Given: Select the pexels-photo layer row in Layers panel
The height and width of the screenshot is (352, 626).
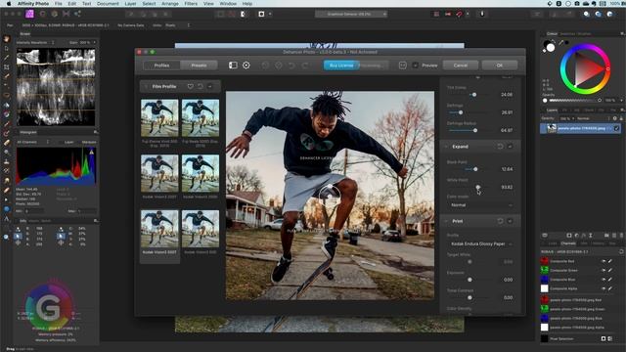Looking at the screenshot, I should pyautogui.click(x=580, y=128).
